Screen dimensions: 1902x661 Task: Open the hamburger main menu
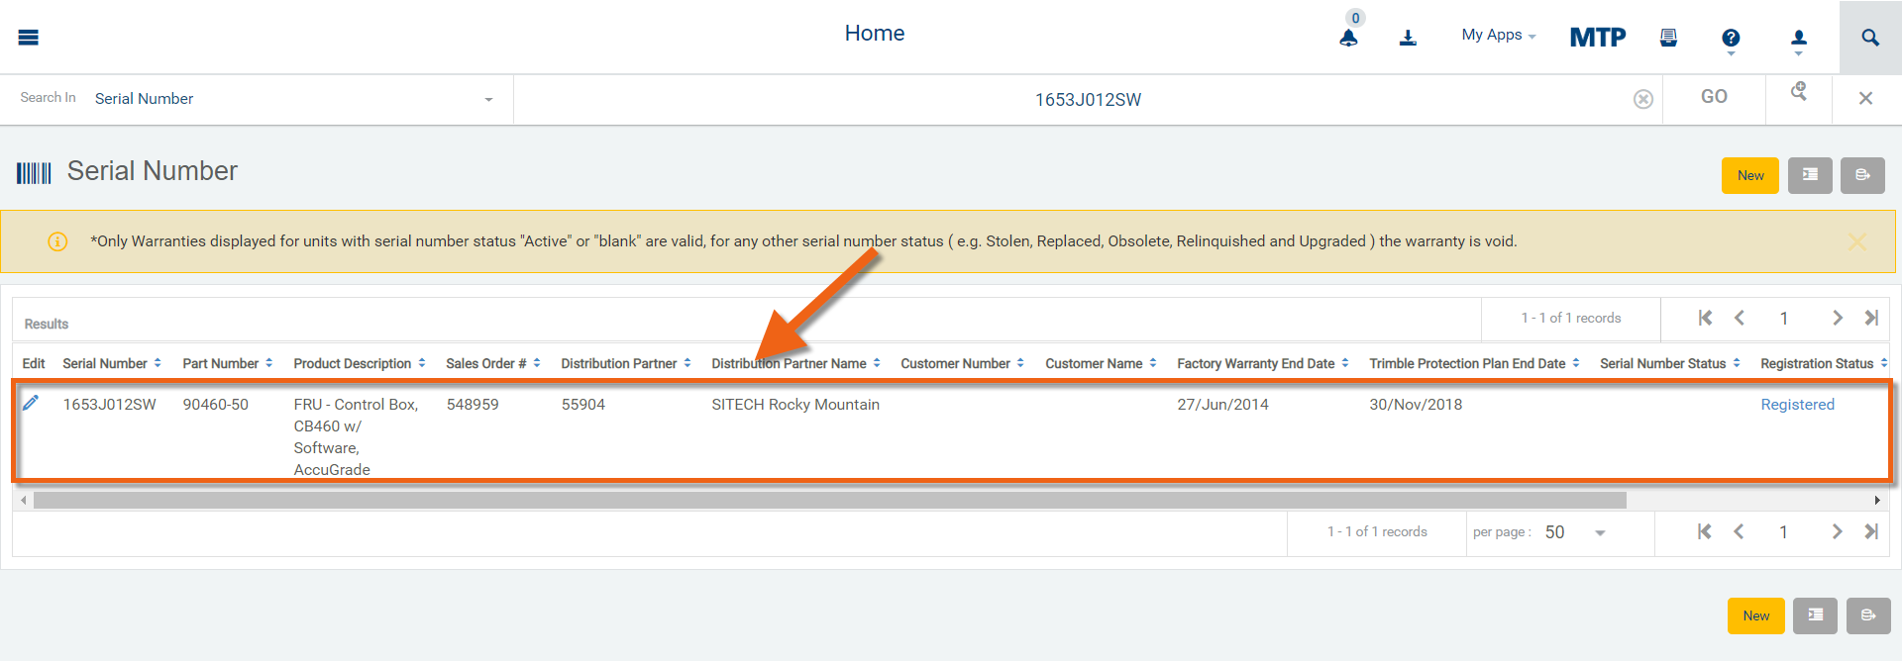click(x=28, y=38)
